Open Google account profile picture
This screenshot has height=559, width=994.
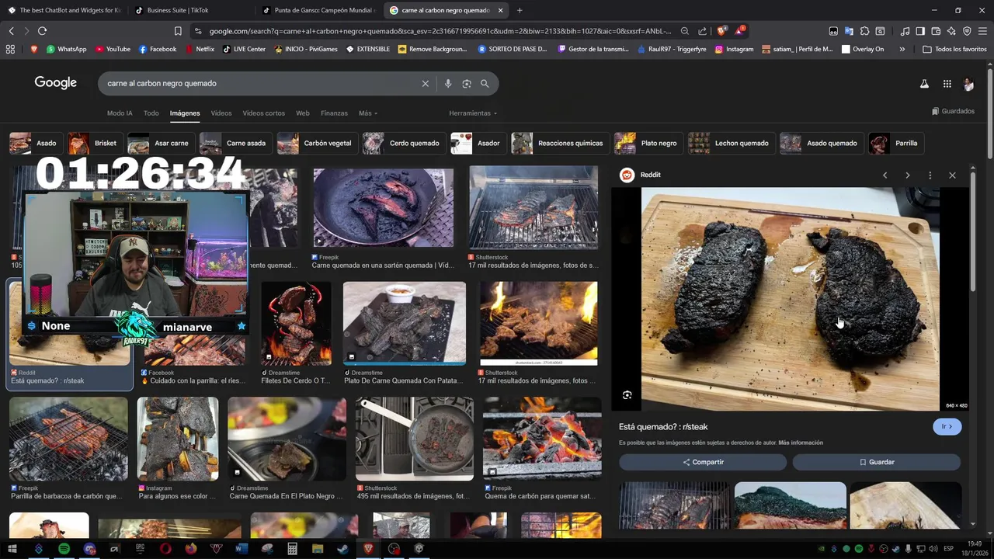tap(968, 84)
